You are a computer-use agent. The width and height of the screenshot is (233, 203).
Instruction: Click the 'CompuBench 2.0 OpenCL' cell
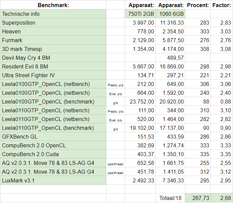point(53,146)
